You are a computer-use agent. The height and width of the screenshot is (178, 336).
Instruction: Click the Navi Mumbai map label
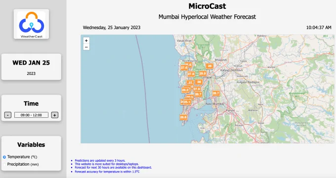215,104
